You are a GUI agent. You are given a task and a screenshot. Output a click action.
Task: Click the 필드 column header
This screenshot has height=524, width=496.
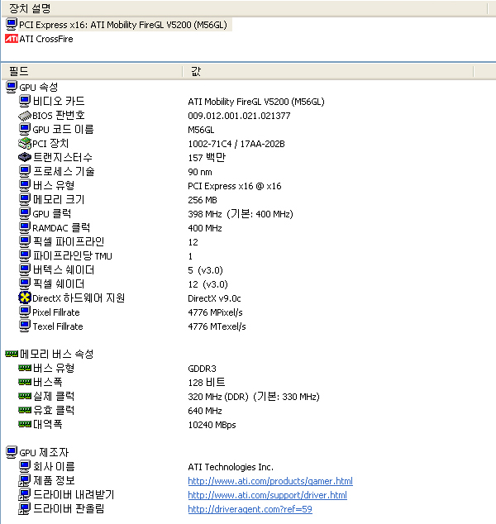pyautogui.click(x=93, y=71)
